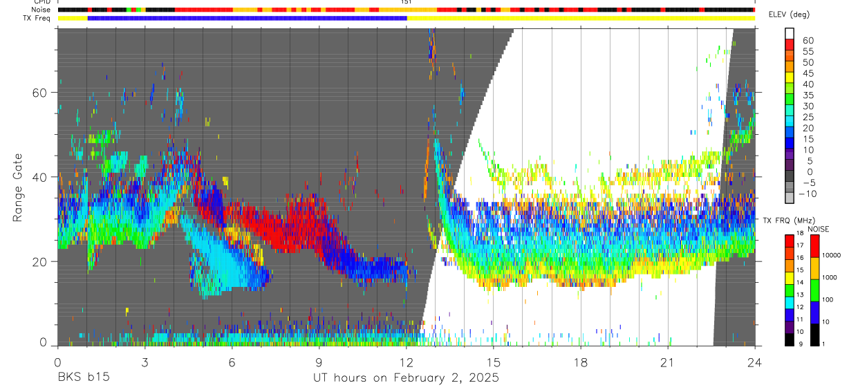This screenshot has width=849, height=392.
Task: Click the '100' label on NOISE scale
Action: 828,299
